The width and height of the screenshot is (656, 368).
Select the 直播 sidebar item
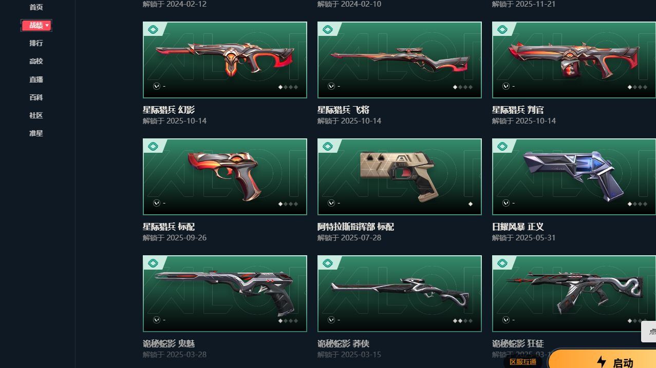coord(36,79)
